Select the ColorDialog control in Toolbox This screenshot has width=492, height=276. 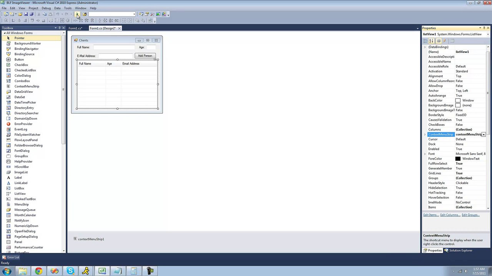tap(22, 76)
